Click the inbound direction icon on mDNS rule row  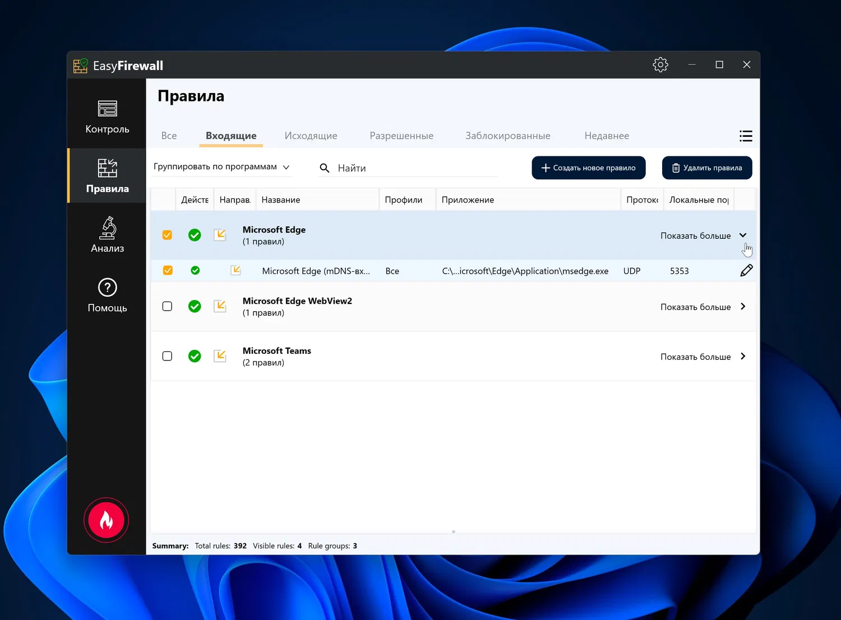(235, 270)
